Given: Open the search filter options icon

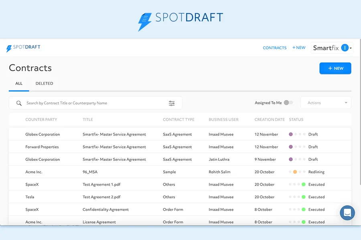Looking at the screenshot, I should (x=172, y=103).
